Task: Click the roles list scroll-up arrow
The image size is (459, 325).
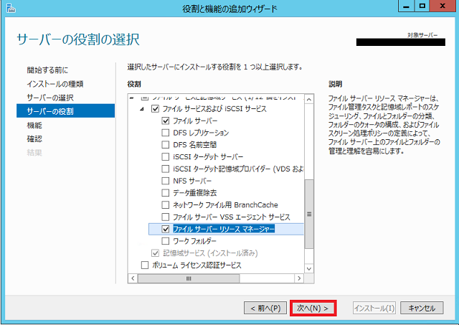Action: [309, 97]
